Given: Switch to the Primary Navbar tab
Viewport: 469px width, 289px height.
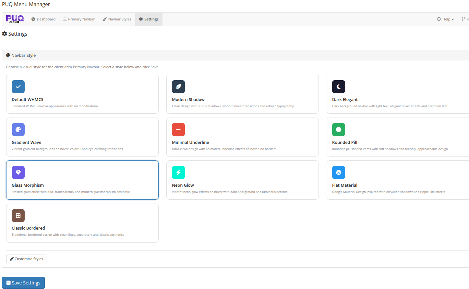Looking at the screenshot, I should (79, 19).
